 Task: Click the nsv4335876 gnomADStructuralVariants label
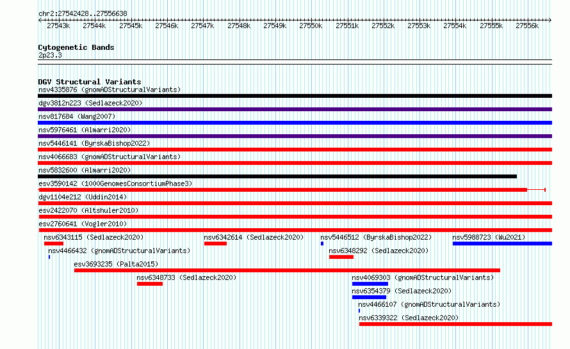click(110, 89)
